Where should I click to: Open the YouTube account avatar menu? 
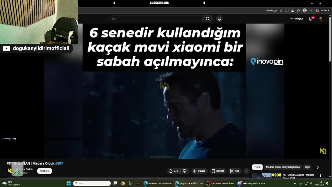point(321,19)
